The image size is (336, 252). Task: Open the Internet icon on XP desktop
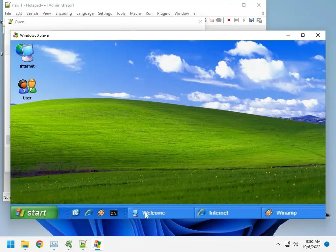27,56
